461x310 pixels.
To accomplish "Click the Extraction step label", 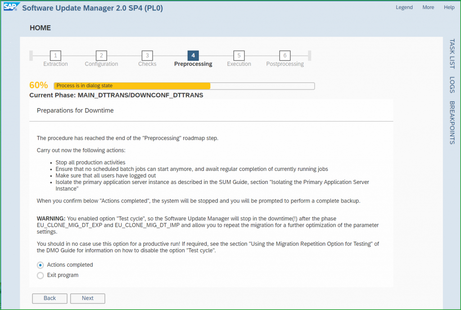I will pyautogui.click(x=55, y=64).
